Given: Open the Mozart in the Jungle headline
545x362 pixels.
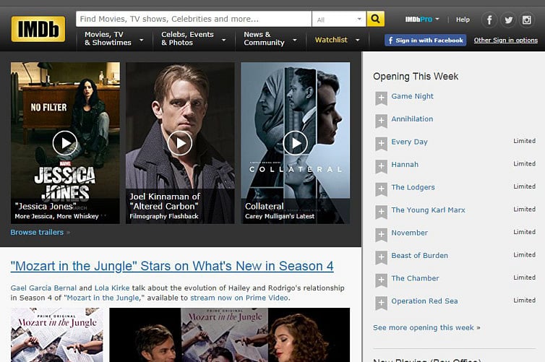Looking at the screenshot, I should point(172,266).
